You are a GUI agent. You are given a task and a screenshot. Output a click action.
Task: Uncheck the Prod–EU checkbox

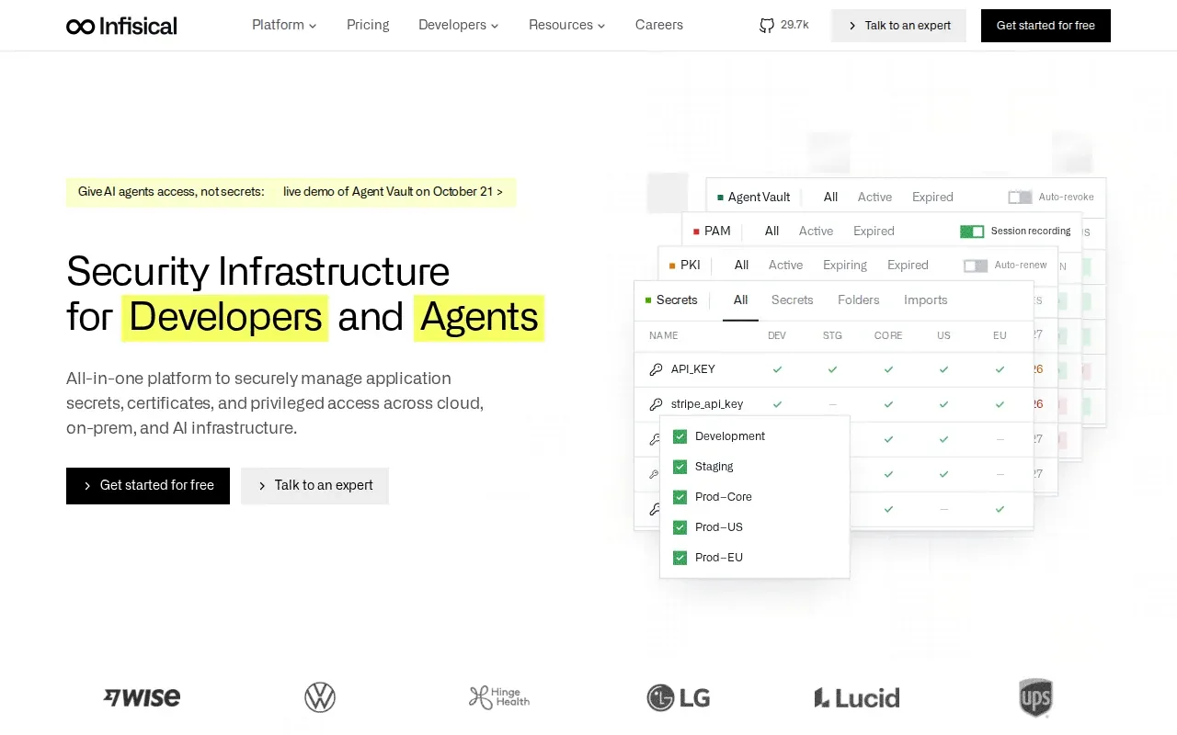[680, 558]
